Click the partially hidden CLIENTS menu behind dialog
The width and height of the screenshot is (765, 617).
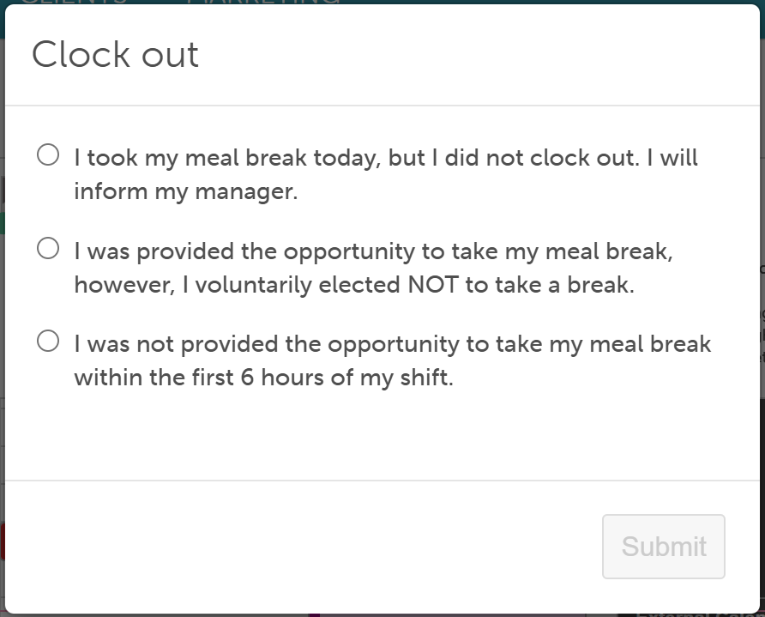(73, 2)
